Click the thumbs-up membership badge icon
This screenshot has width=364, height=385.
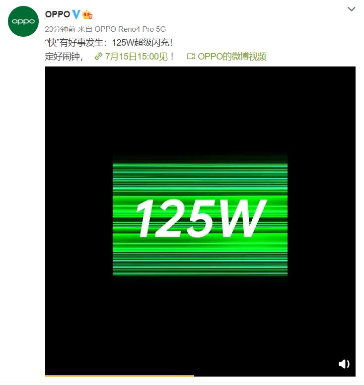pyautogui.click(x=87, y=14)
